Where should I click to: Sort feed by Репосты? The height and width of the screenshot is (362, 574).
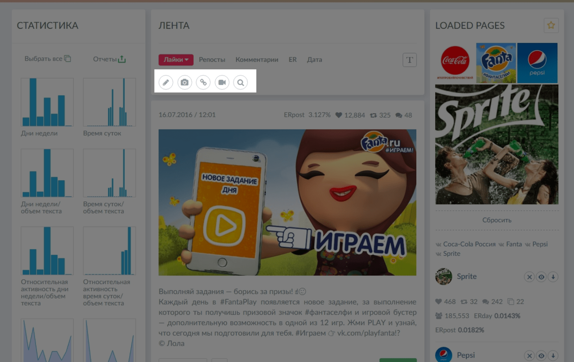pyautogui.click(x=212, y=60)
